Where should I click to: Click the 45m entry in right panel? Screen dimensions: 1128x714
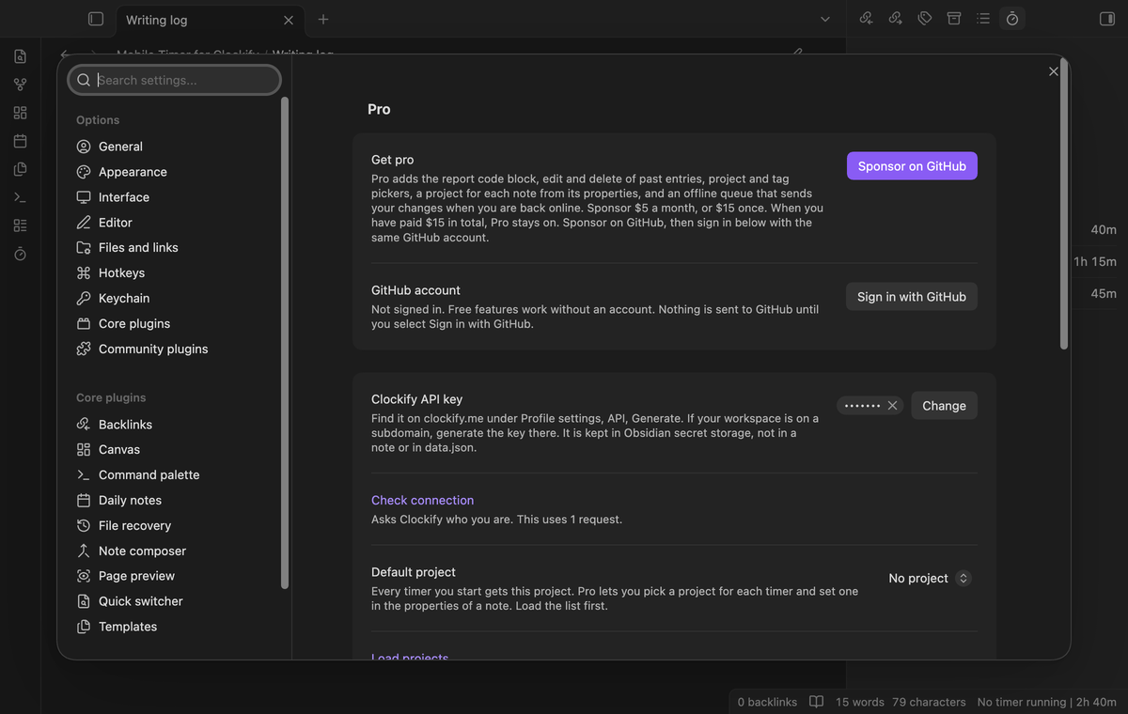(1104, 293)
